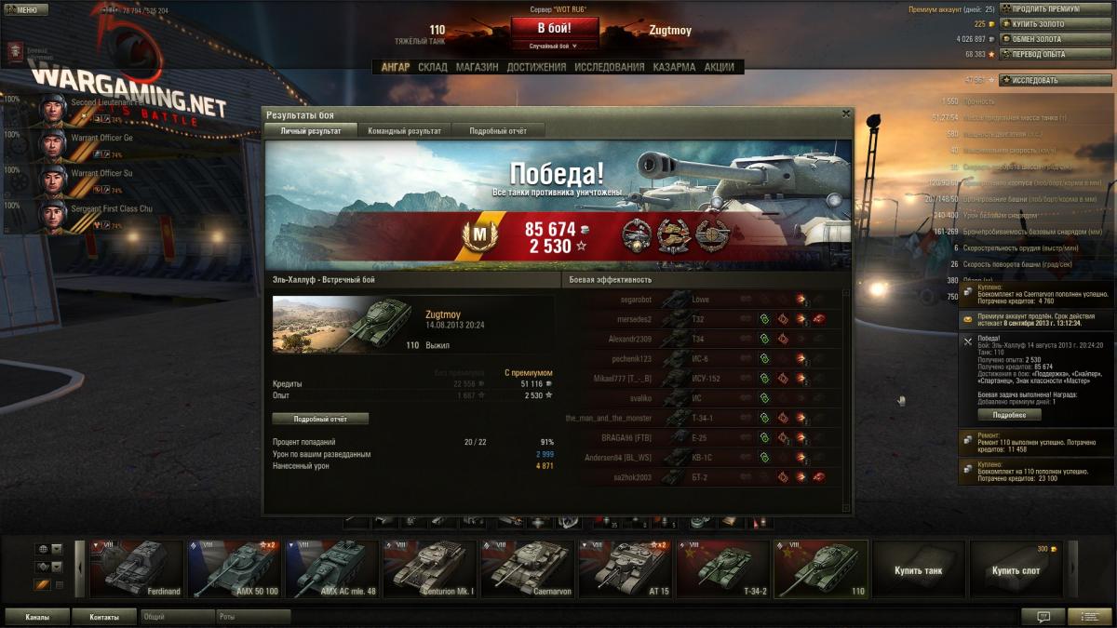Image resolution: width=1117 pixels, height=628 pixels.
Task: Click the kill icon in sa2hok2003 row
Action: [818, 477]
